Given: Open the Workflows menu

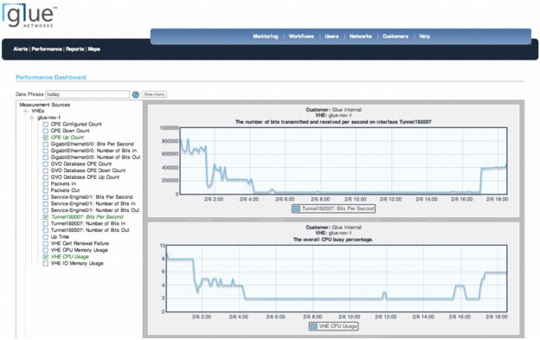Looking at the screenshot, I should click(301, 36).
